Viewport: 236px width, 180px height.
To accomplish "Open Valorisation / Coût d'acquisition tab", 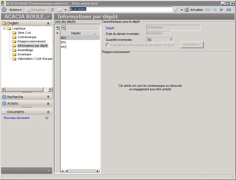I will tap(35, 59).
